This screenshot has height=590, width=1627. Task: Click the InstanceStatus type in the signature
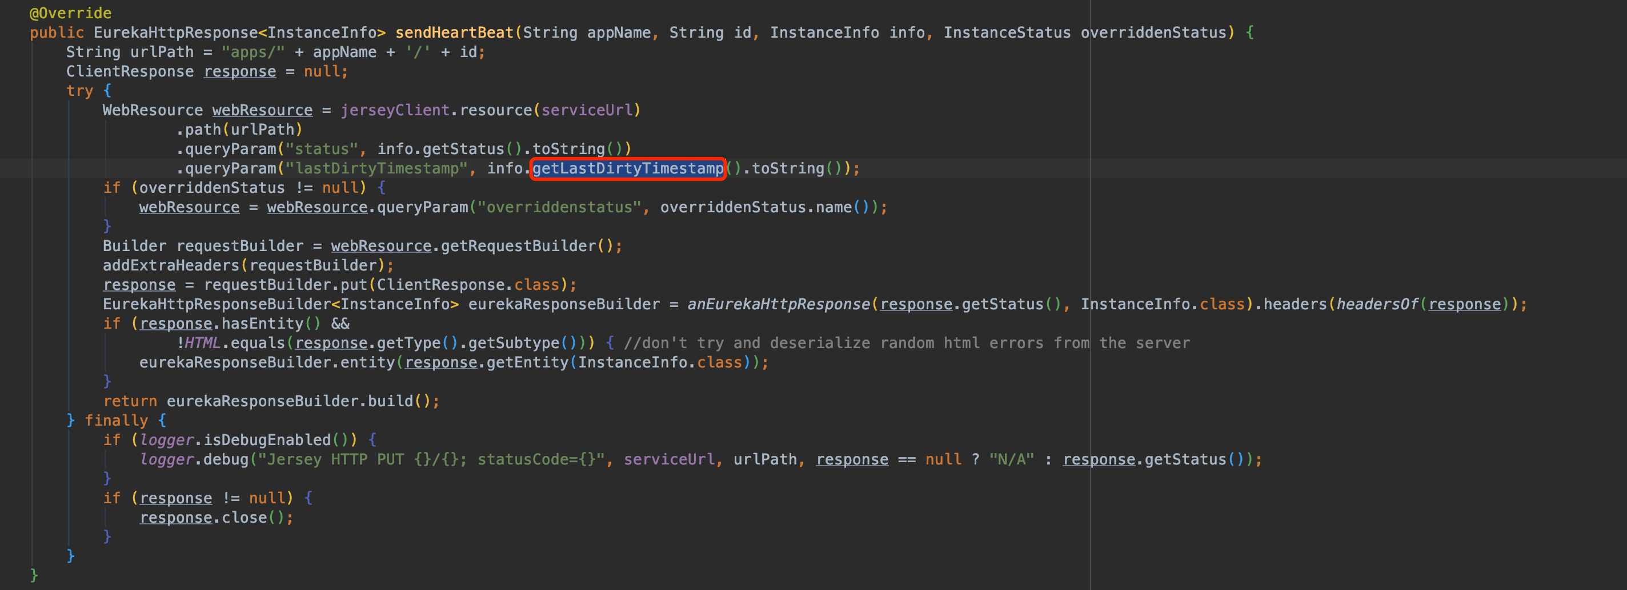pos(1007,33)
